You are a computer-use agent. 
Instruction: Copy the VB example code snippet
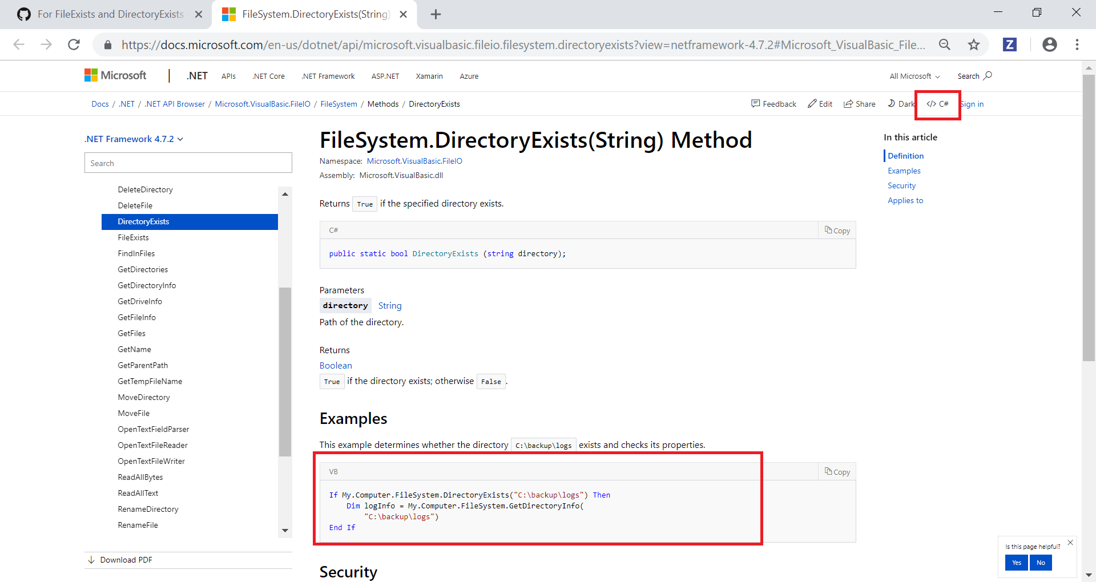(x=836, y=471)
